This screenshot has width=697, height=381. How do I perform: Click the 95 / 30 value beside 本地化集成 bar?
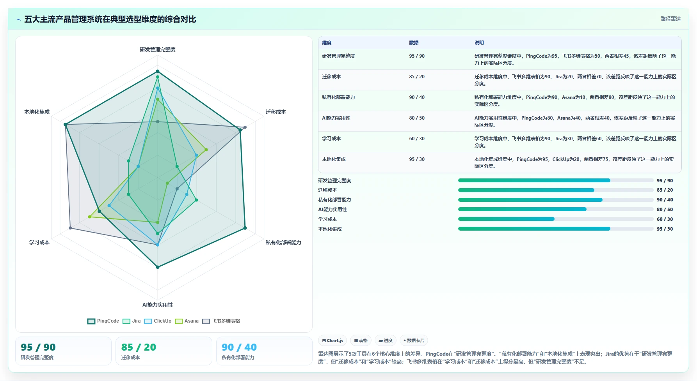coord(665,229)
